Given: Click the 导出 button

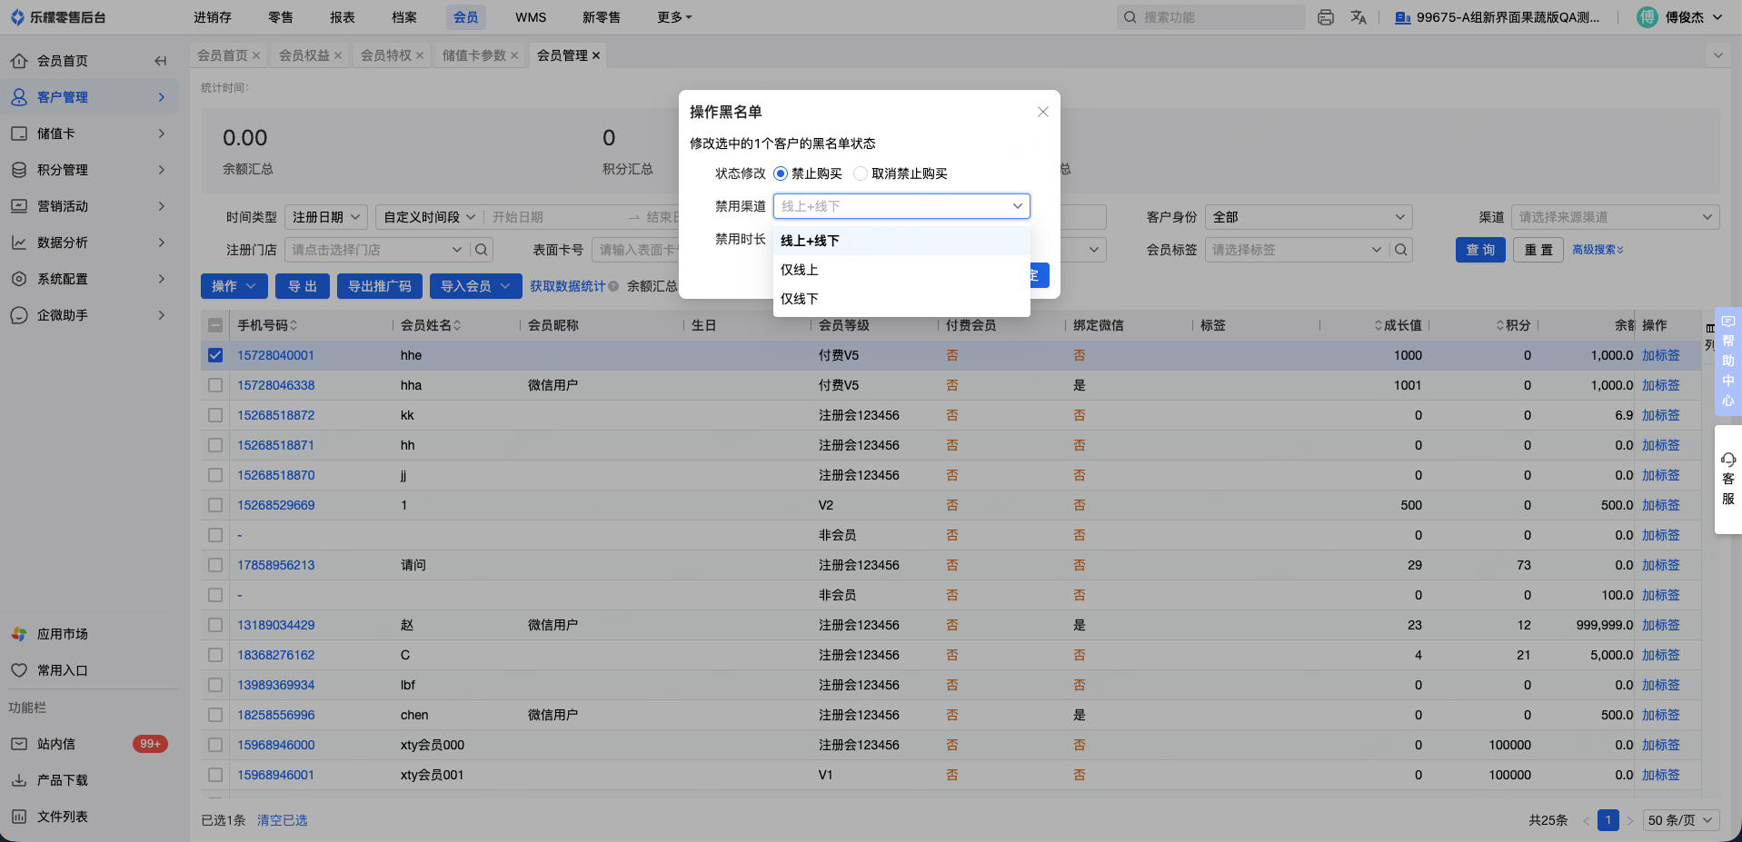Looking at the screenshot, I should click(303, 286).
